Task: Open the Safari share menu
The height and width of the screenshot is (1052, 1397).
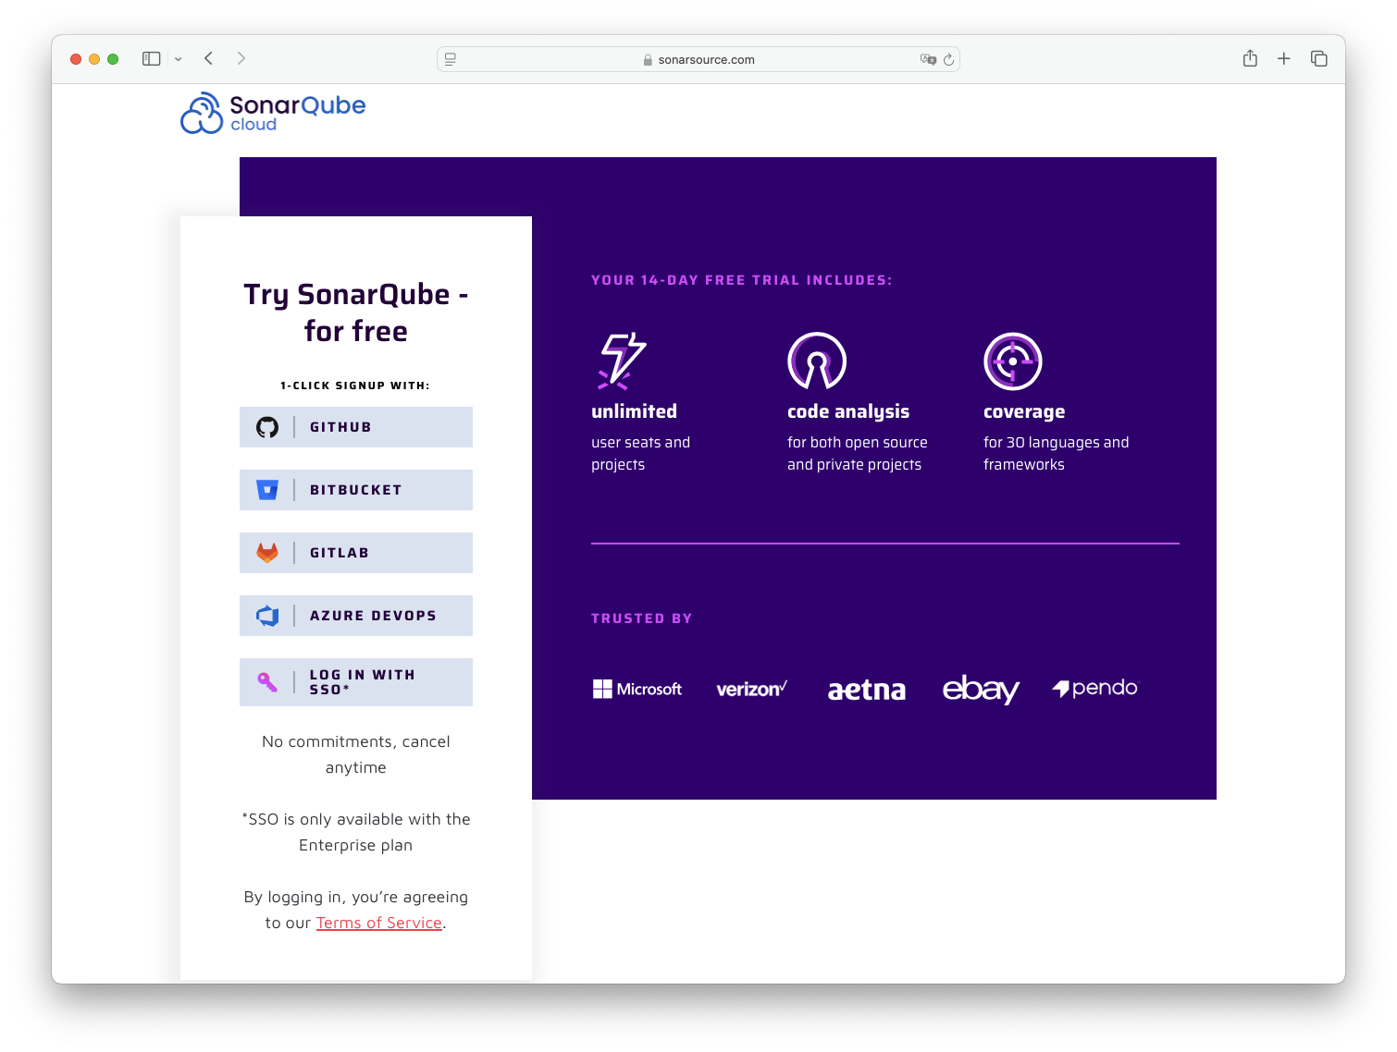Action: pyautogui.click(x=1250, y=58)
